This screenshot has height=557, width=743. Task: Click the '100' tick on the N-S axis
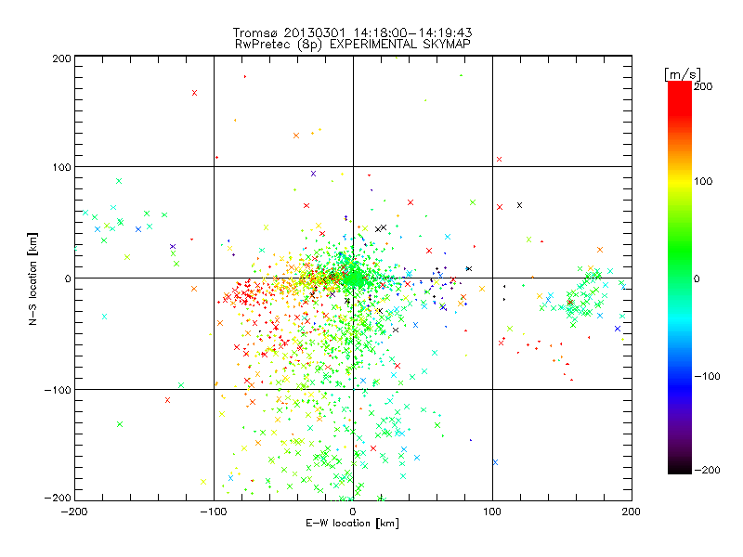click(x=61, y=167)
